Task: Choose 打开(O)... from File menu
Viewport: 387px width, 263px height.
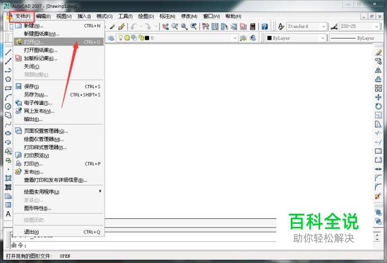Action: click(59, 42)
